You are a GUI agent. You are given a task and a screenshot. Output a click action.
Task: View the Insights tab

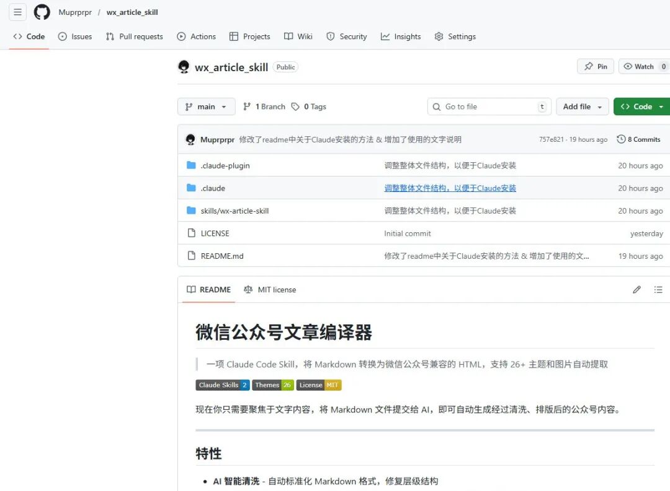point(401,37)
